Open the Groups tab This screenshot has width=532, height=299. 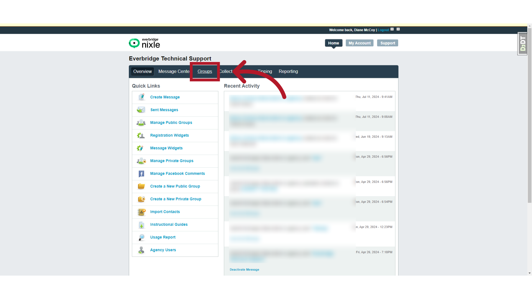pyautogui.click(x=205, y=71)
